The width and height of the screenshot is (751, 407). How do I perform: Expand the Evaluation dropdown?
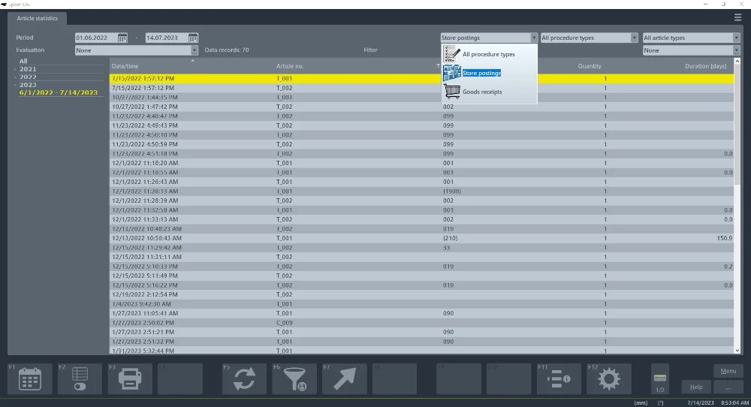pyautogui.click(x=195, y=50)
